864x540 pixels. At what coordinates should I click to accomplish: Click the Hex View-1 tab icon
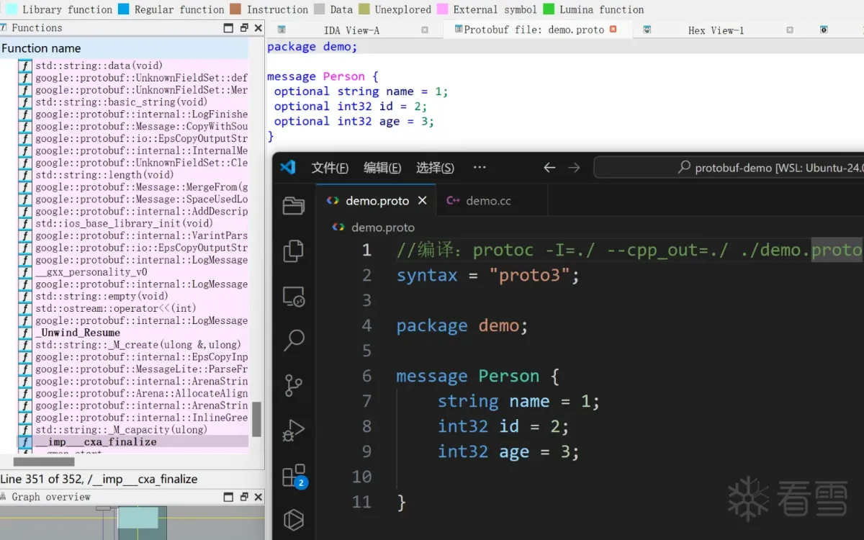pos(647,30)
